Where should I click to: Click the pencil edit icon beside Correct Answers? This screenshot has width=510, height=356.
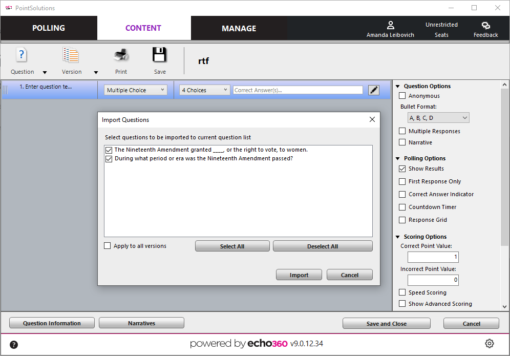pos(373,90)
